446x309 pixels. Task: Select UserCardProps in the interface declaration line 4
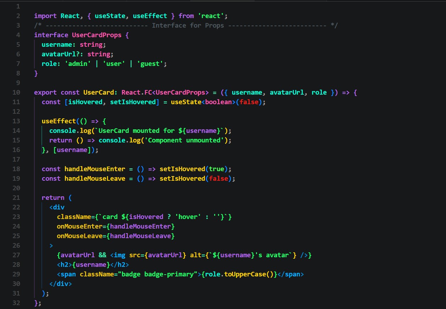[97, 35]
